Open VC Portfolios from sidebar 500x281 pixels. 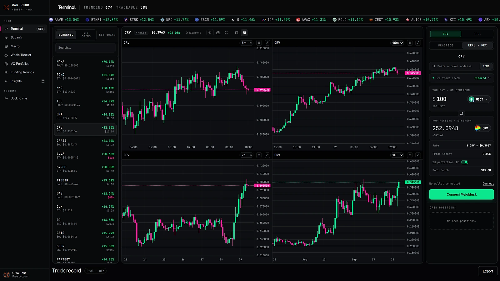coord(24,64)
